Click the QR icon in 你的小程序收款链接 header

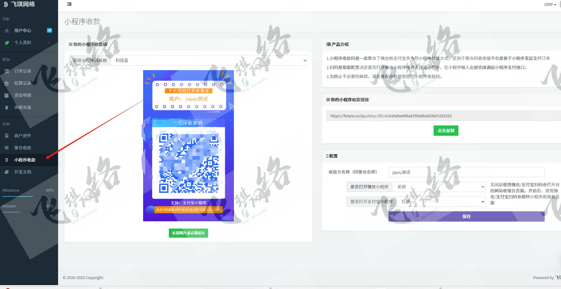click(328, 99)
